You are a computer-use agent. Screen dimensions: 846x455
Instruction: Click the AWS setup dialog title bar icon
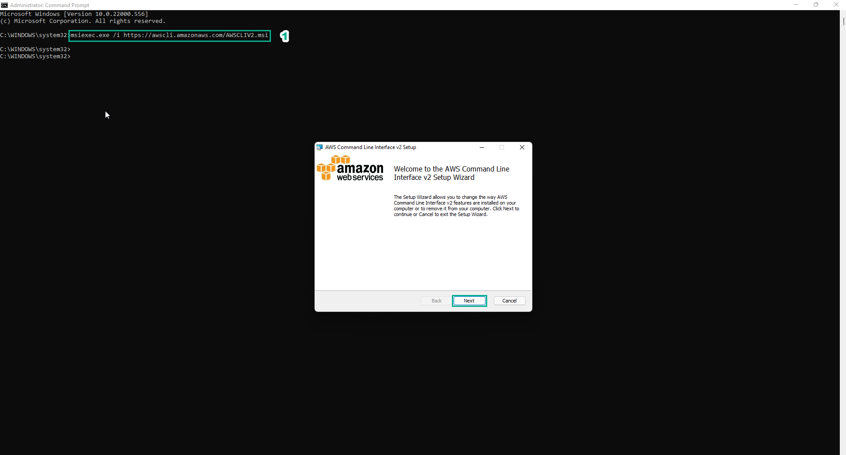click(x=320, y=147)
